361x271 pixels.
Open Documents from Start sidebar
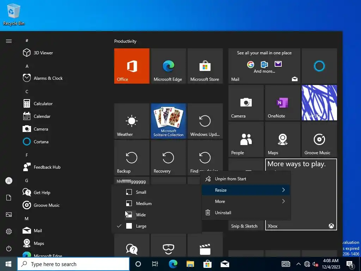(9, 198)
